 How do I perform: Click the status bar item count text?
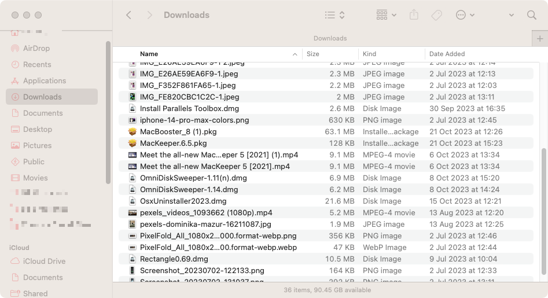(328, 290)
